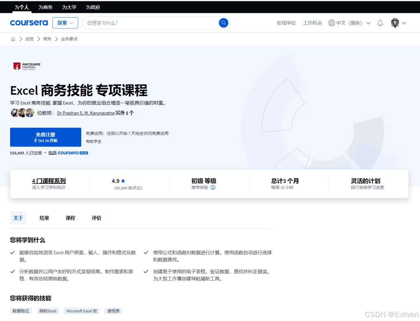This screenshot has height=321, width=420.
Task: Click the info icon next to 推荐体验
Action: pyautogui.click(x=213, y=187)
